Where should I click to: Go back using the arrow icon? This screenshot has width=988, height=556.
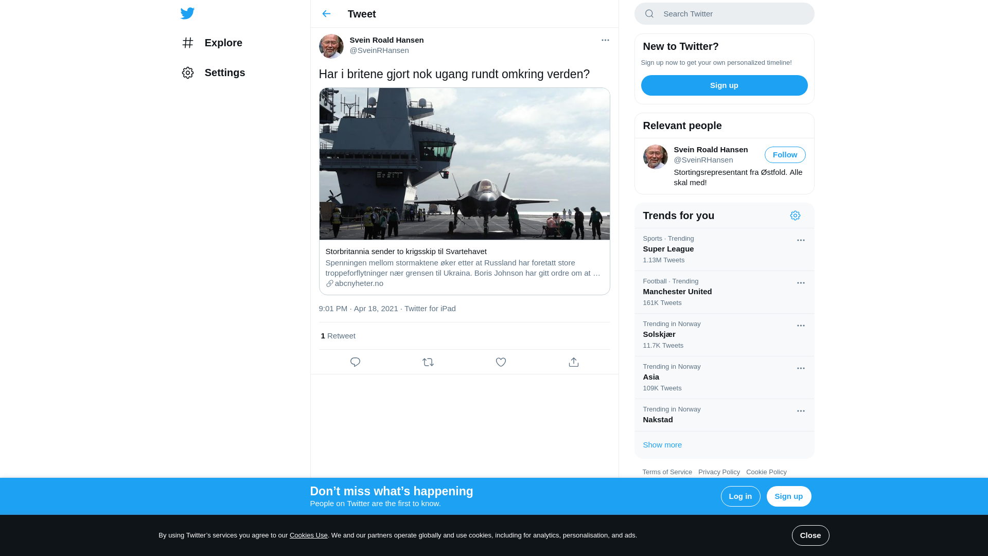tap(326, 14)
